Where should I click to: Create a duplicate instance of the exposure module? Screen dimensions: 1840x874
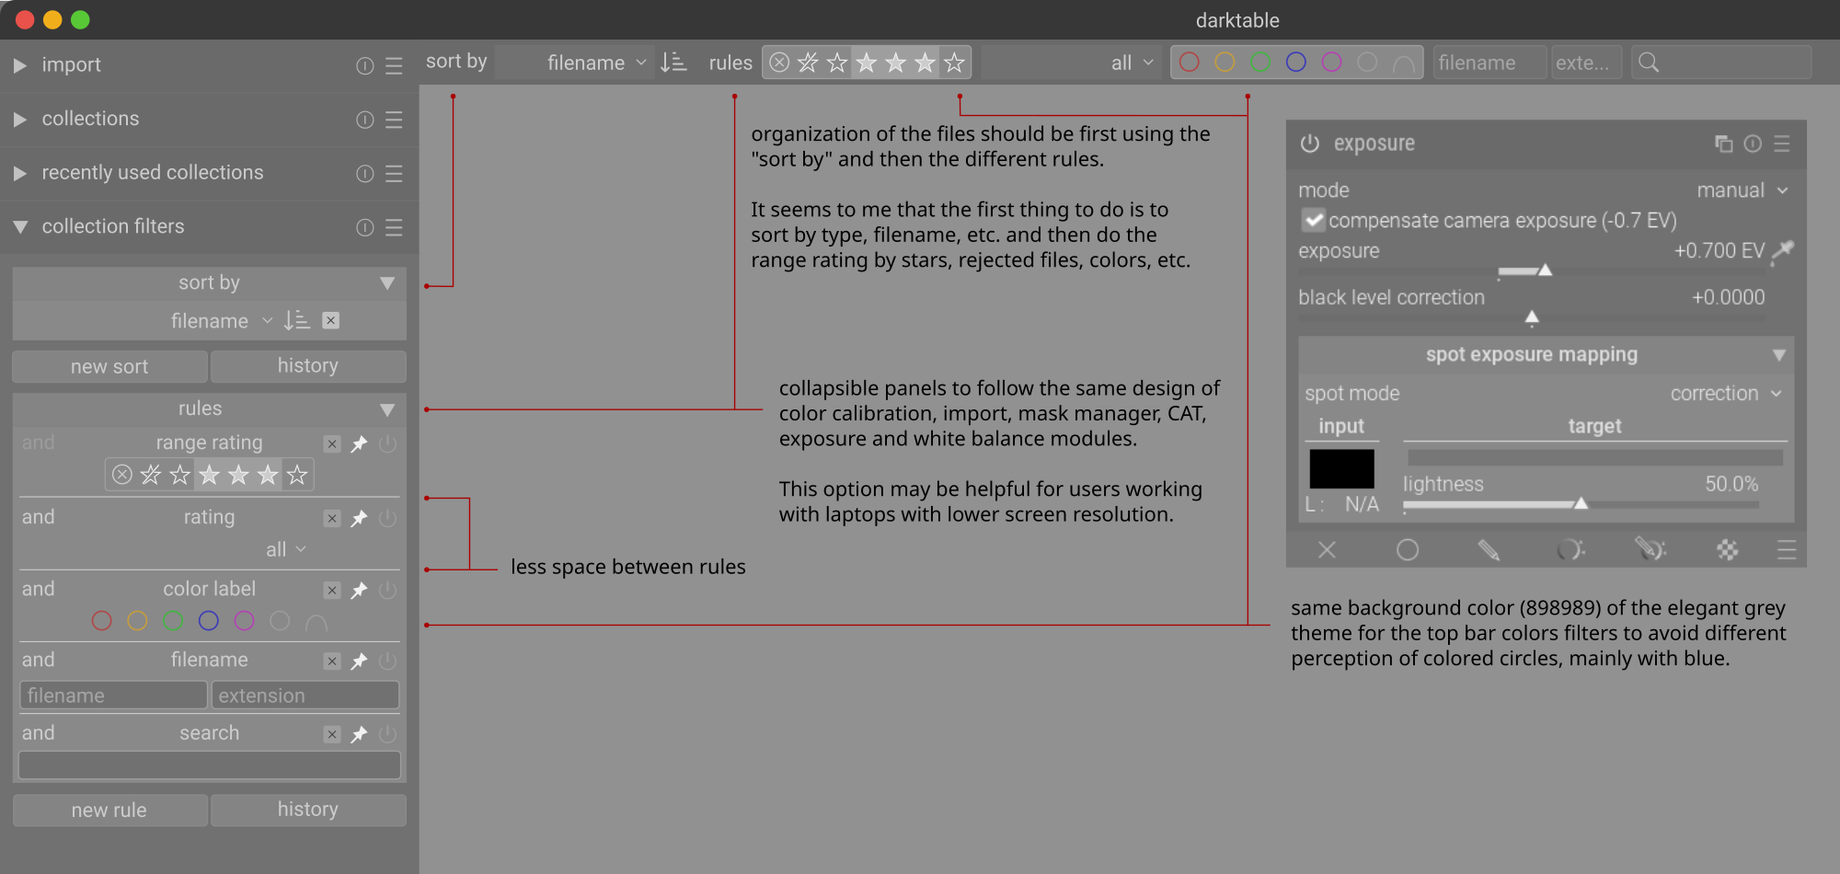[x=1724, y=144]
